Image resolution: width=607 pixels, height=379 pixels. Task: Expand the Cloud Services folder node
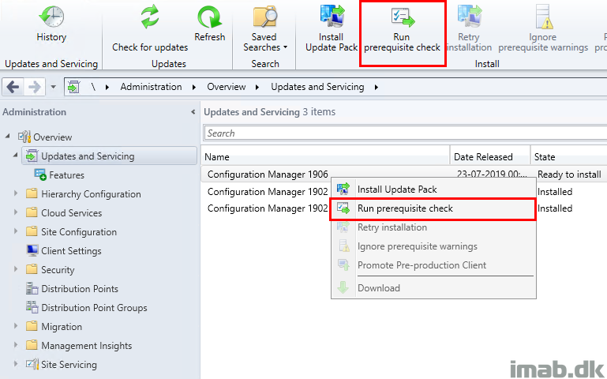coord(16,213)
